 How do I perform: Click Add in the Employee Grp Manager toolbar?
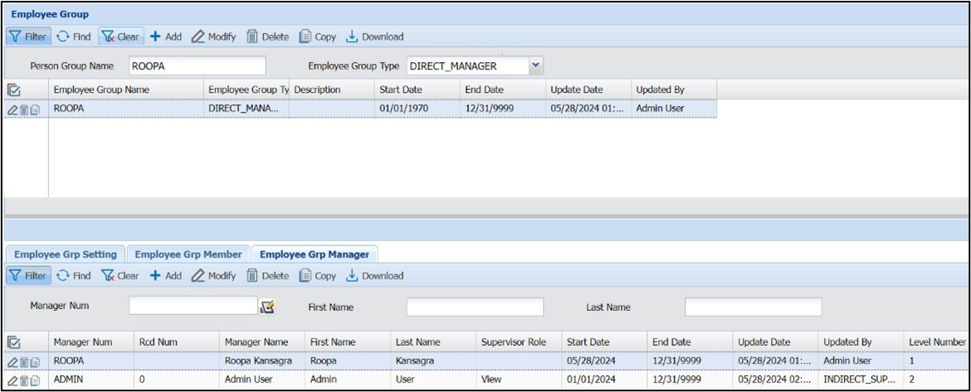click(165, 276)
